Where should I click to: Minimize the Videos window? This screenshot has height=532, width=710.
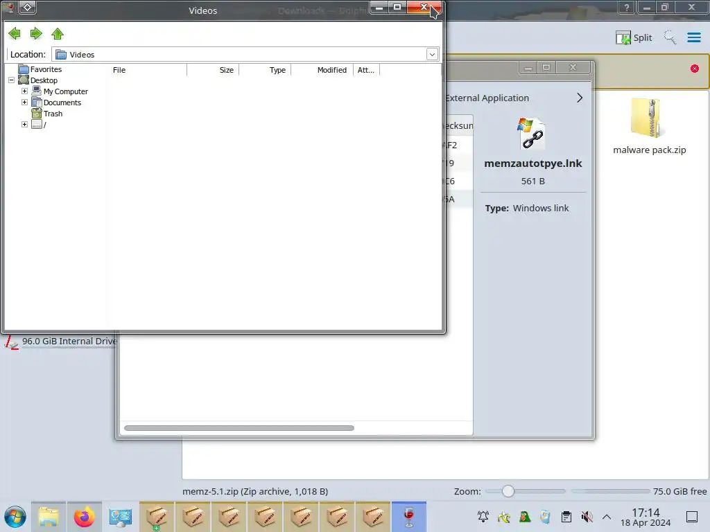pos(379,7)
